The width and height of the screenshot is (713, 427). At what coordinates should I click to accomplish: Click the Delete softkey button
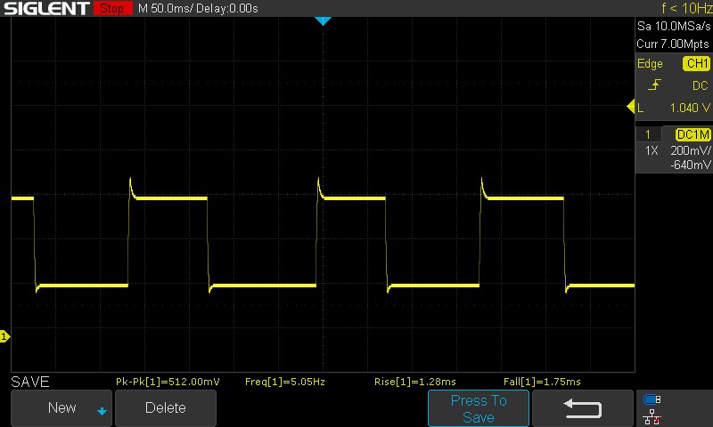pyautogui.click(x=166, y=407)
